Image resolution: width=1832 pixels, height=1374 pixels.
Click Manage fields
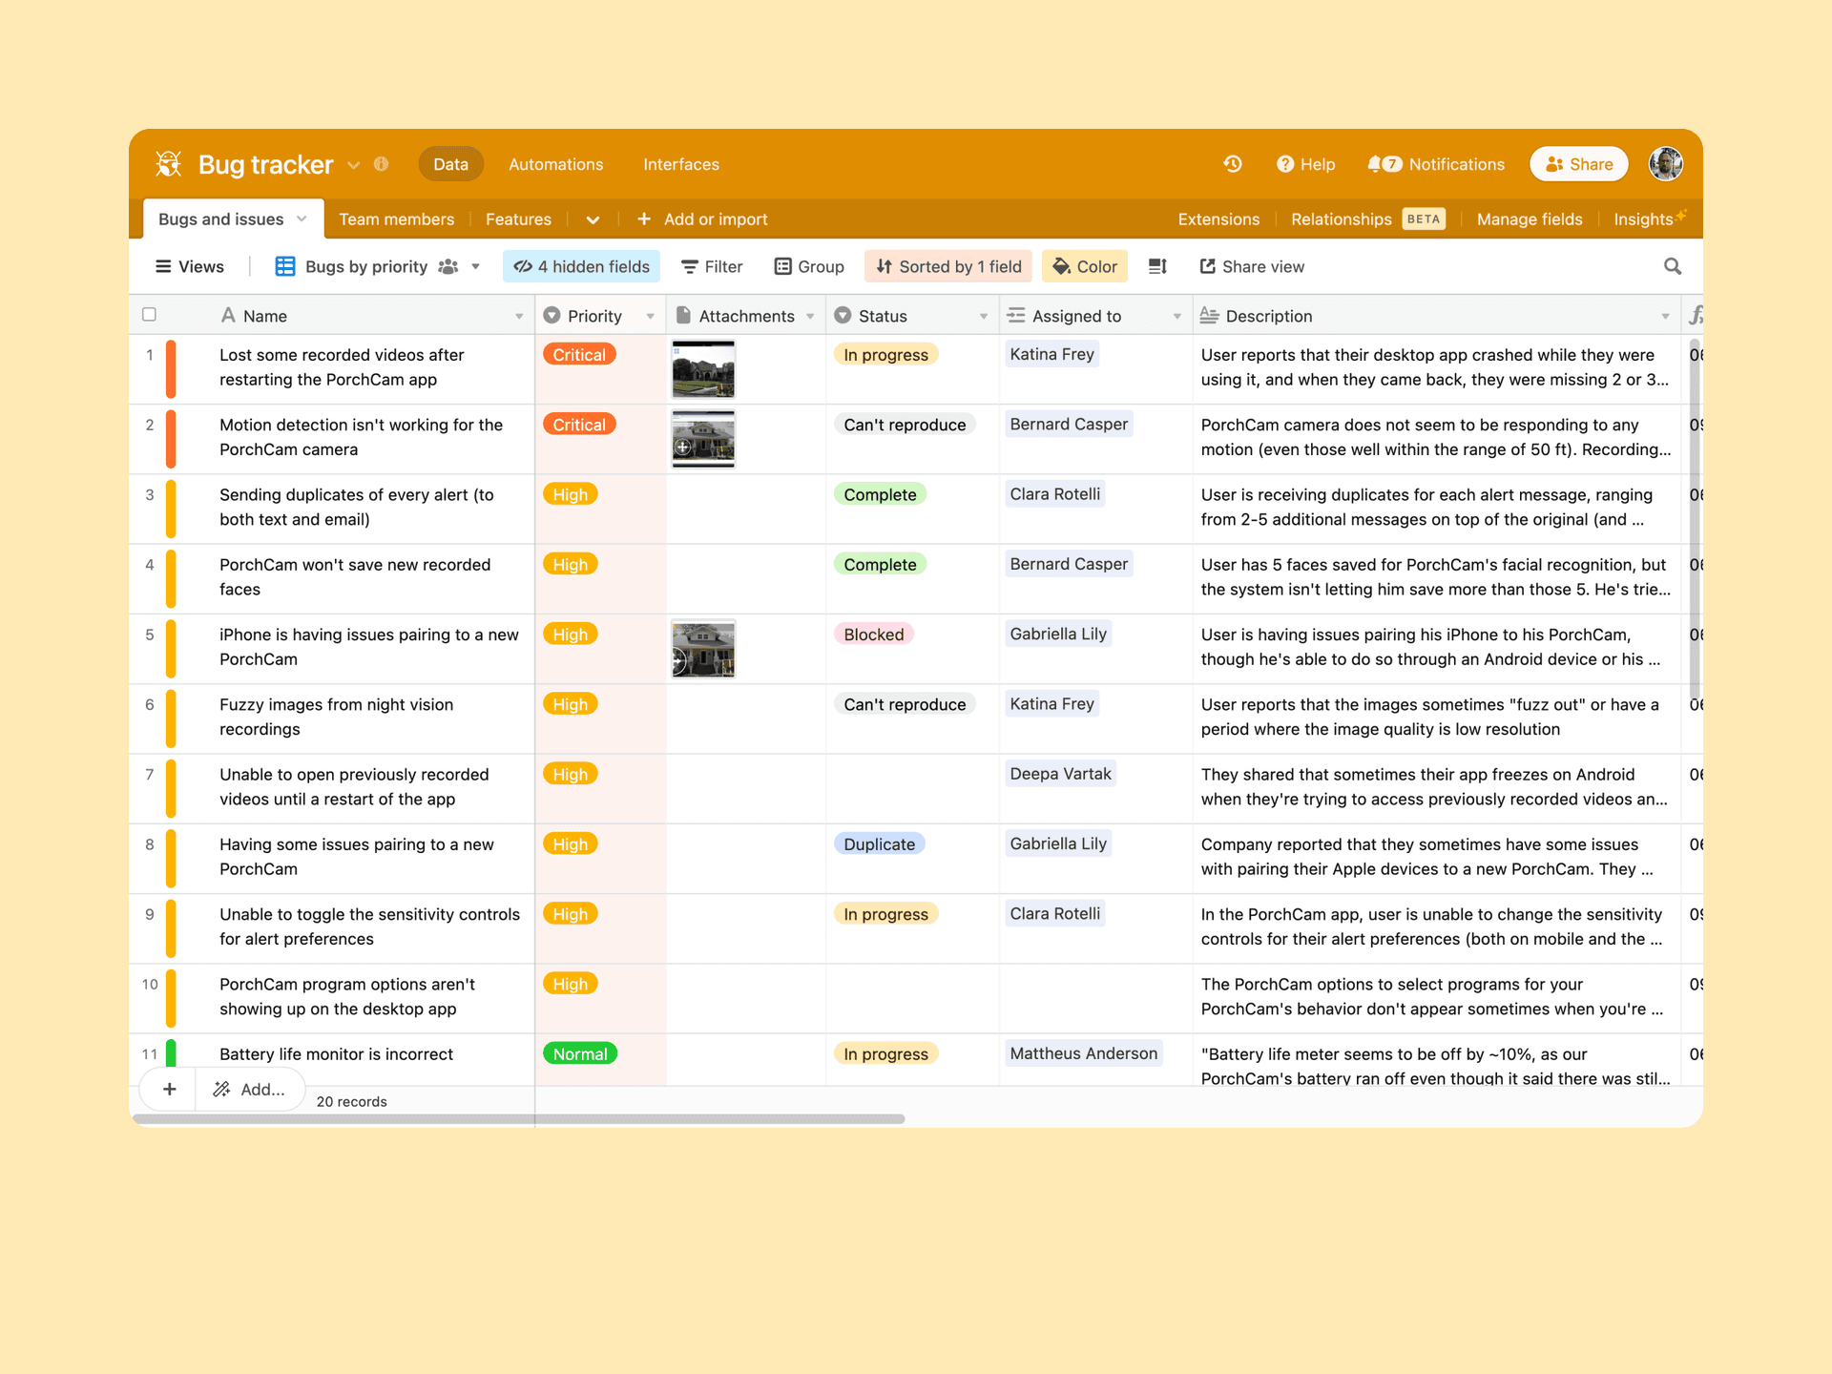pyautogui.click(x=1530, y=219)
